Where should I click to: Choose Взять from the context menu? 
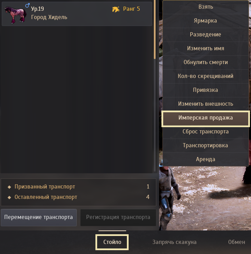coord(205,7)
